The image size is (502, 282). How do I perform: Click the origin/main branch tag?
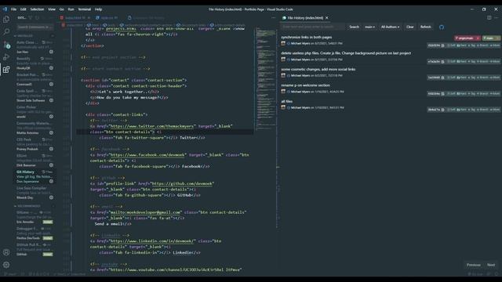(x=467, y=38)
